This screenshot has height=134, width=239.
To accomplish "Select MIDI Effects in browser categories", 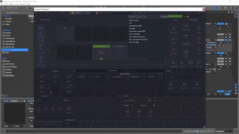I will (10, 44).
